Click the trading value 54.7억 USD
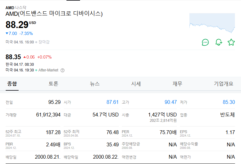The width and height of the screenshot is (241, 164). pos(106,115)
